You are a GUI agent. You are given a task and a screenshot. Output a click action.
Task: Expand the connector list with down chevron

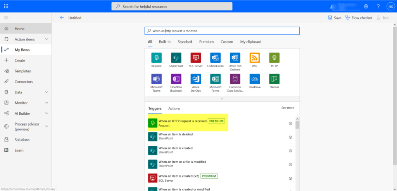[x=222, y=99]
